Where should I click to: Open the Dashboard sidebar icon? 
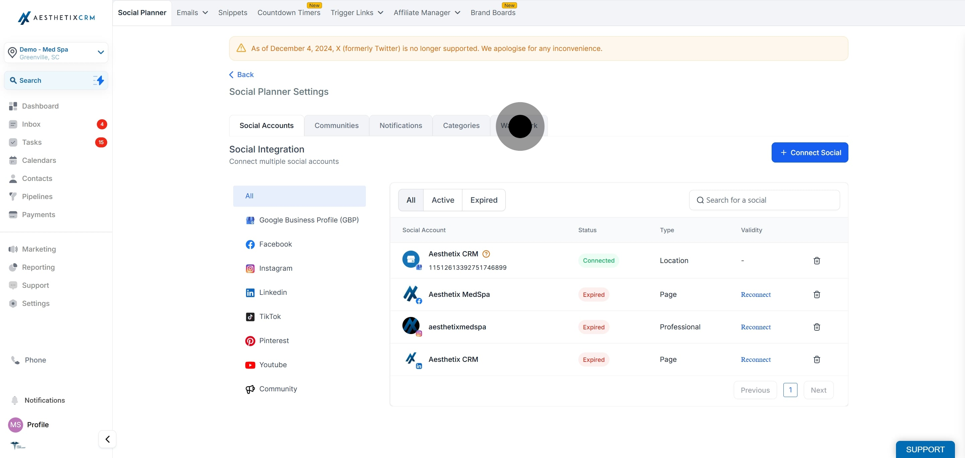point(13,106)
